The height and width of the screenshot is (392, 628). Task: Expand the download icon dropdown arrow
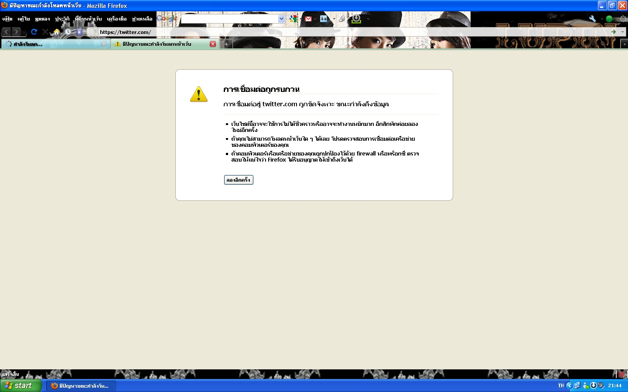coord(368,19)
